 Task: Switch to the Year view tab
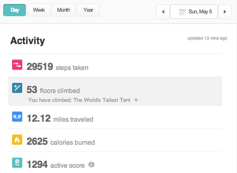point(88,10)
